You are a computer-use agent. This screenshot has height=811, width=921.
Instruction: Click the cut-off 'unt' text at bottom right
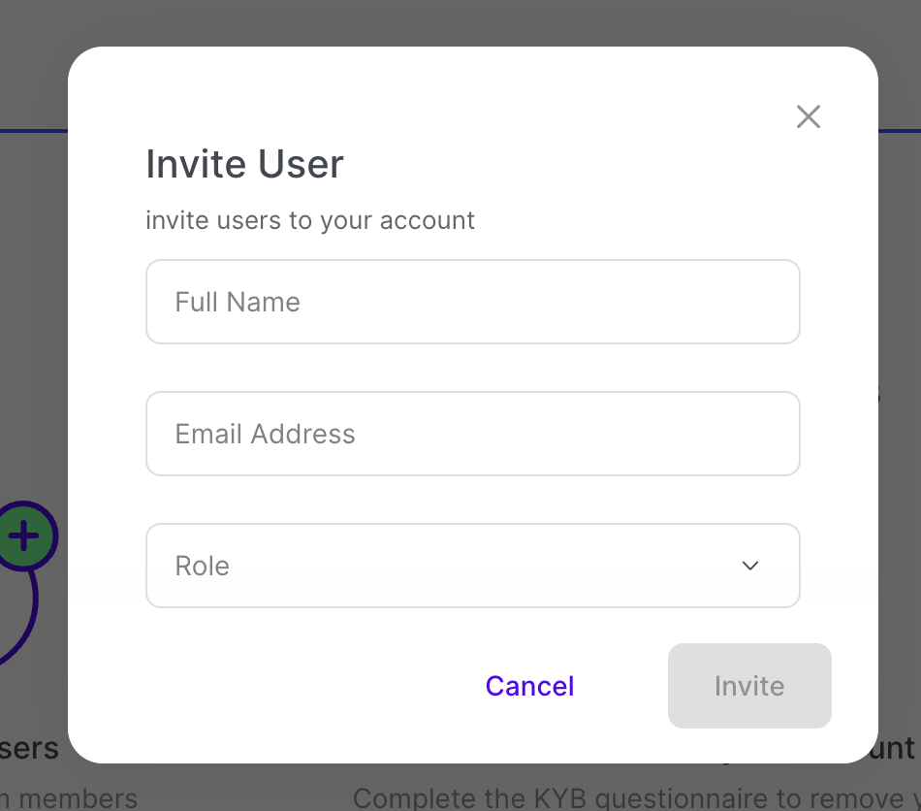897,748
